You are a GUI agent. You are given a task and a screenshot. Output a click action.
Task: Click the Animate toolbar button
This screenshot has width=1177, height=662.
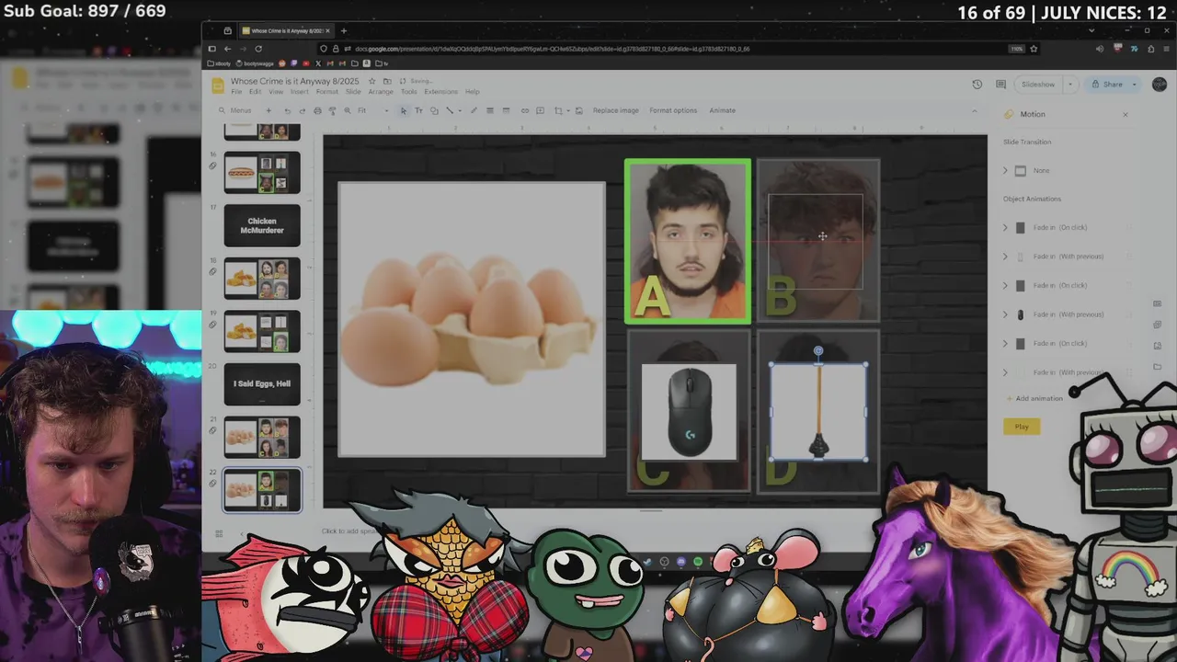coord(722,110)
